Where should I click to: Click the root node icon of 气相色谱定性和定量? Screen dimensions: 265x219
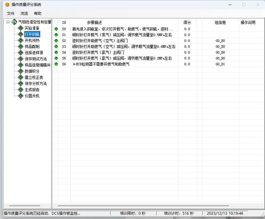pos(14,22)
